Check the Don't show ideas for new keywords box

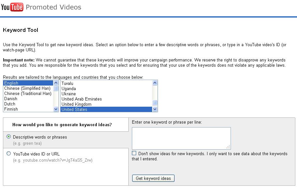point(134,153)
